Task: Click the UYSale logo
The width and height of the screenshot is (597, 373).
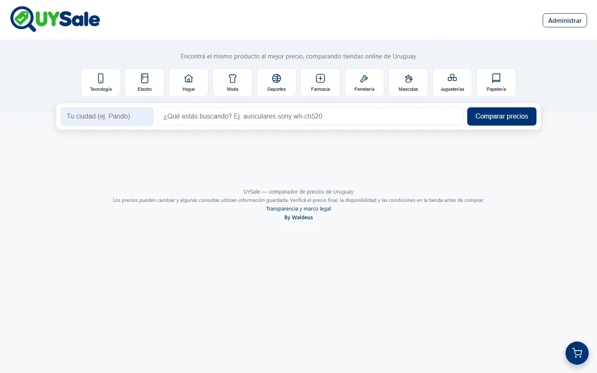Action: point(55,19)
